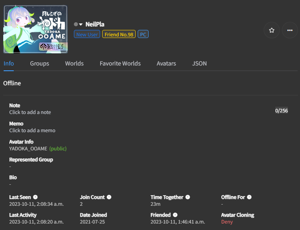View the JSON tab
This screenshot has height=230, width=300.
(199, 63)
